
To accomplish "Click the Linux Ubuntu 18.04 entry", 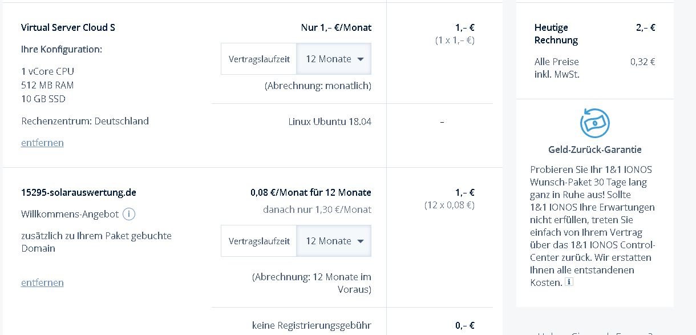I will (x=330, y=122).
